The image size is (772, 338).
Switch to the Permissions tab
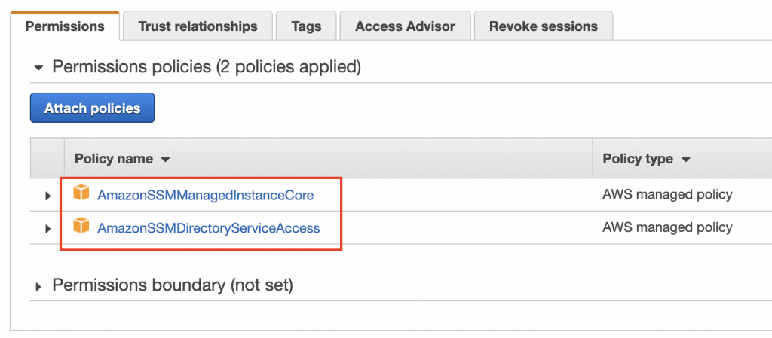coord(65,26)
